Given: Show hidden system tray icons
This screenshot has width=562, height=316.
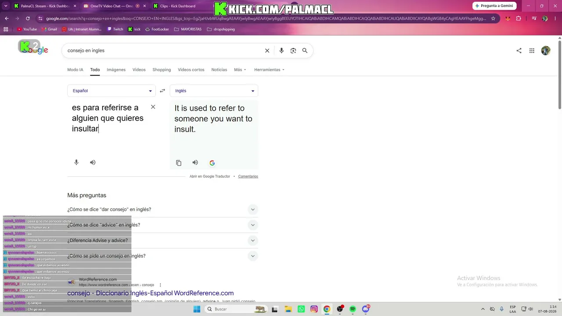Looking at the screenshot, I should coord(483,309).
